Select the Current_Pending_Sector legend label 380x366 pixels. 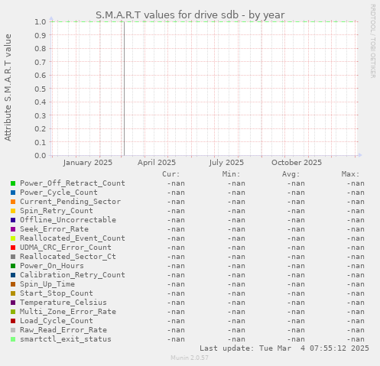(x=70, y=202)
